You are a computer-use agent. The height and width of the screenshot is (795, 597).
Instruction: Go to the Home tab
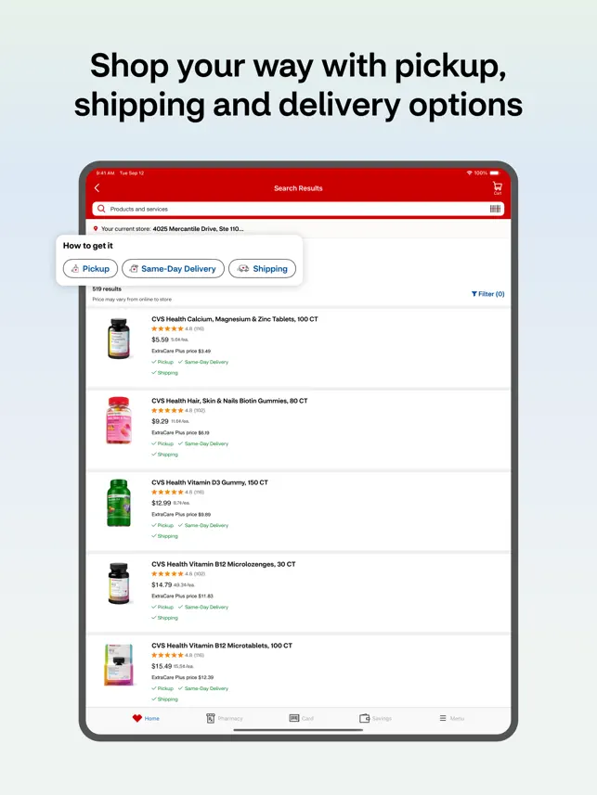[146, 718]
